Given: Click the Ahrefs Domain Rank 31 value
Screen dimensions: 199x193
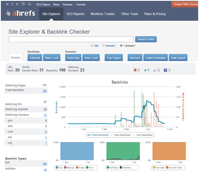Looking at the screenshot, I should pos(41,70).
